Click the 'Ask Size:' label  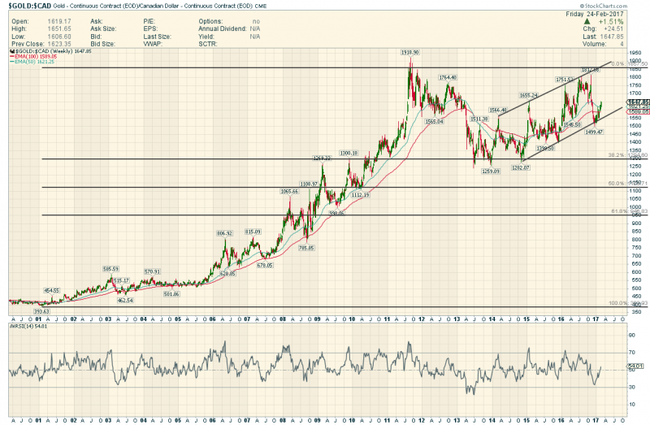tap(103, 28)
